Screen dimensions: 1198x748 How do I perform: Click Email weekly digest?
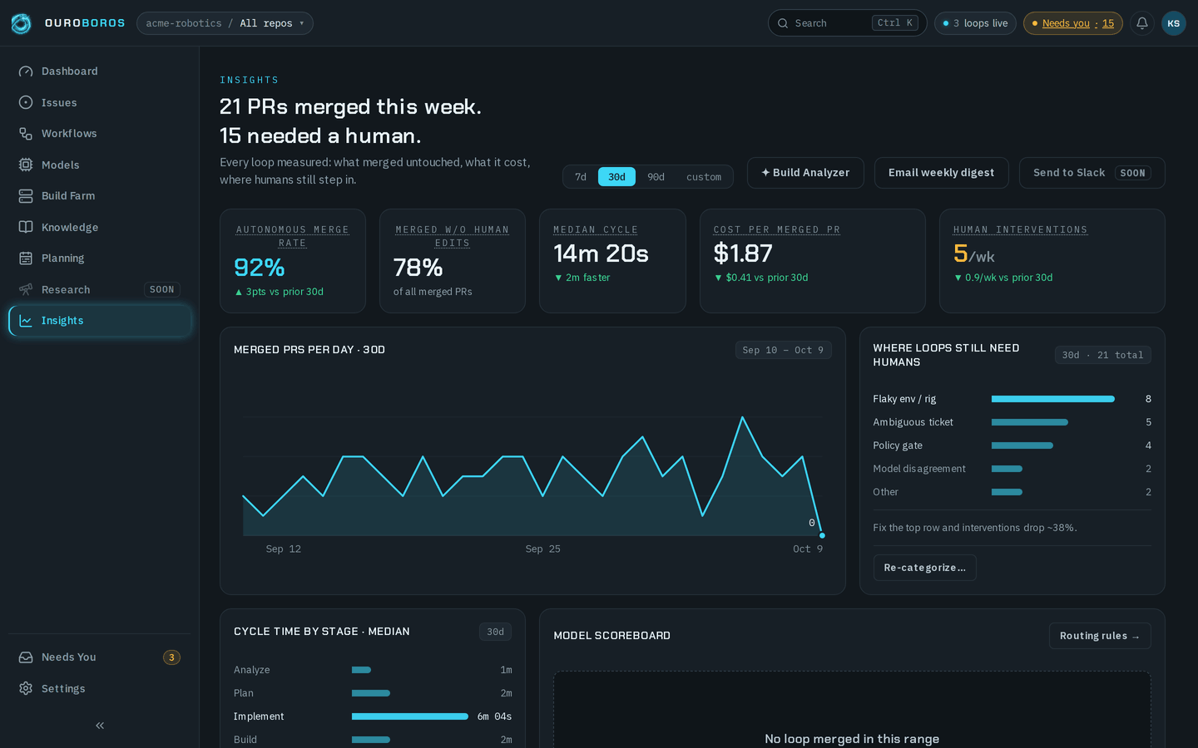tap(941, 173)
